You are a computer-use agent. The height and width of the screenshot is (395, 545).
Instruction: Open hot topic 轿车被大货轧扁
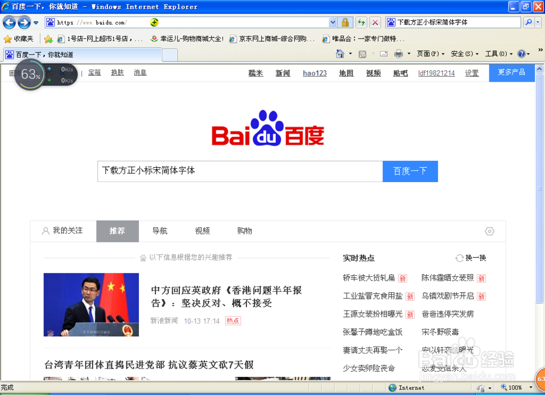369,278
